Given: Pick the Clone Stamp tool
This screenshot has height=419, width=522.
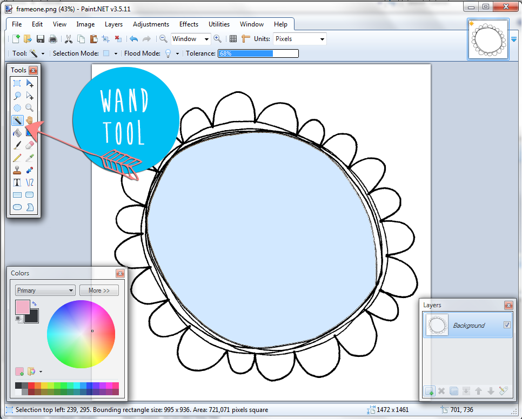Looking at the screenshot, I should 17,170.
